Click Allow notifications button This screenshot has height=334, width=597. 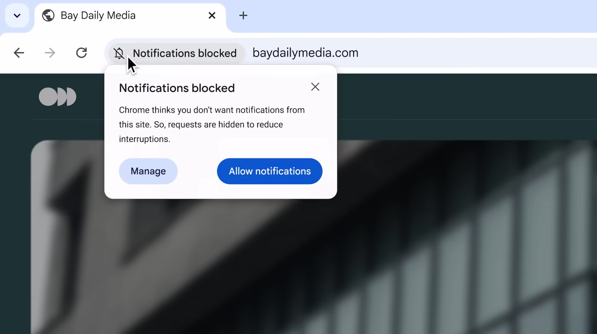[270, 171]
